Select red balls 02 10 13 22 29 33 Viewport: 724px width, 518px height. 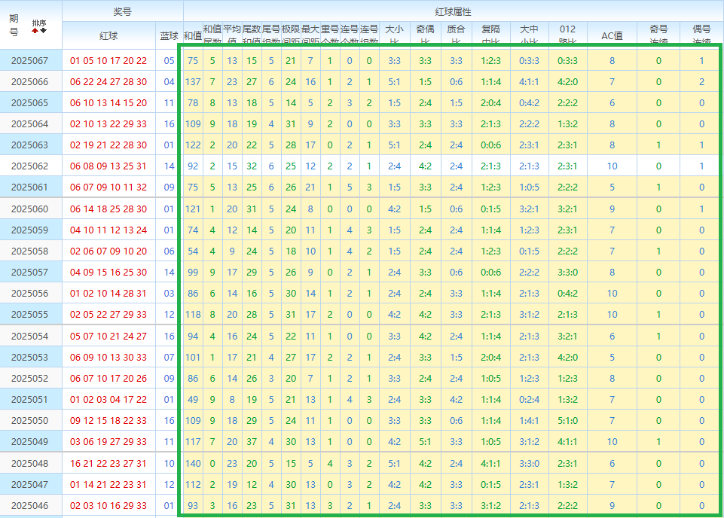pos(108,124)
